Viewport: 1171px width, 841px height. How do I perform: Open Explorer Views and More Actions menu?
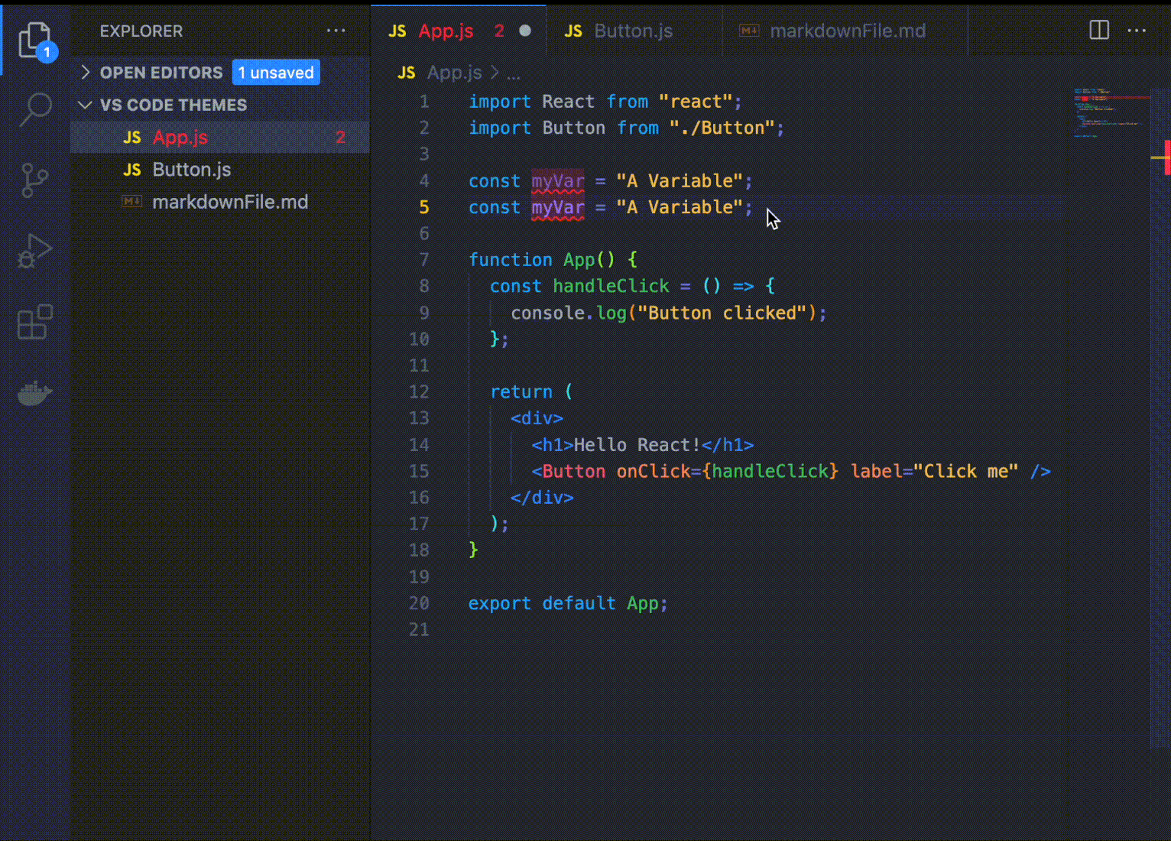point(336,31)
